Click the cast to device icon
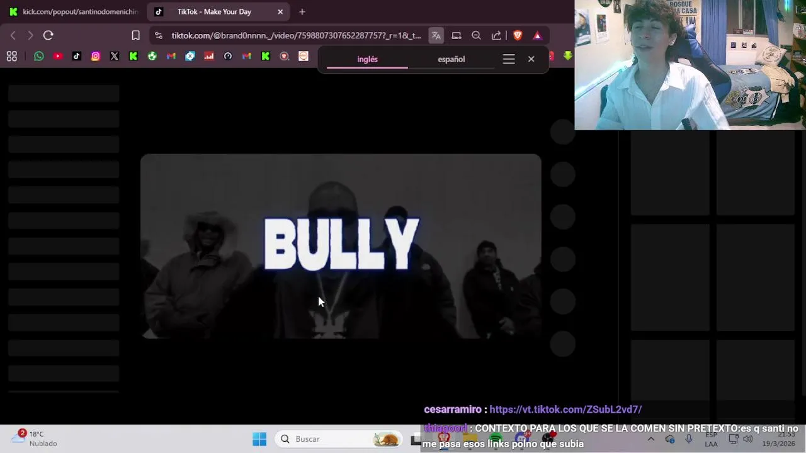This screenshot has height=453, width=806. (x=457, y=35)
